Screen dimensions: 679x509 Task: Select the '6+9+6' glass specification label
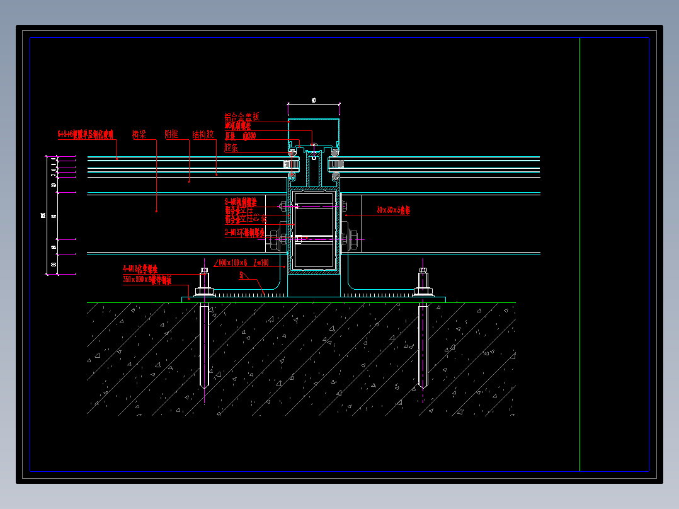[85, 134]
